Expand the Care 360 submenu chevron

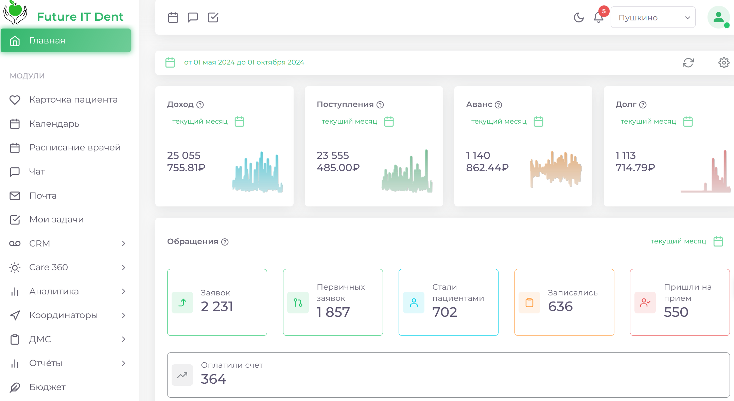click(124, 268)
